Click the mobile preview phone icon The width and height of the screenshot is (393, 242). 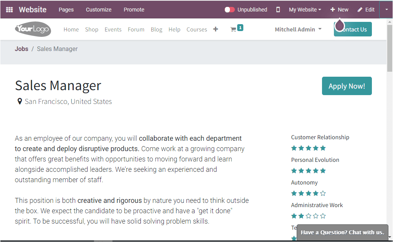278,10
